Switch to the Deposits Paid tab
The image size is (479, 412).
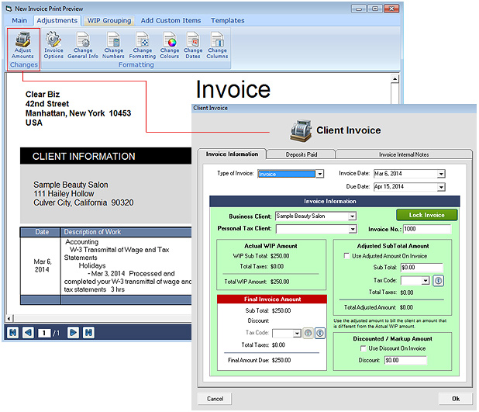tap(302, 154)
